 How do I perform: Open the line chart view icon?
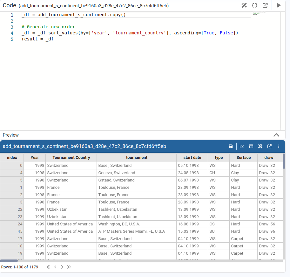242,146
